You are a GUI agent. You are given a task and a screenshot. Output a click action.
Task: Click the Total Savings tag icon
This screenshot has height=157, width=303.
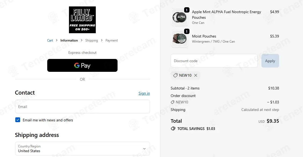pos(173,129)
